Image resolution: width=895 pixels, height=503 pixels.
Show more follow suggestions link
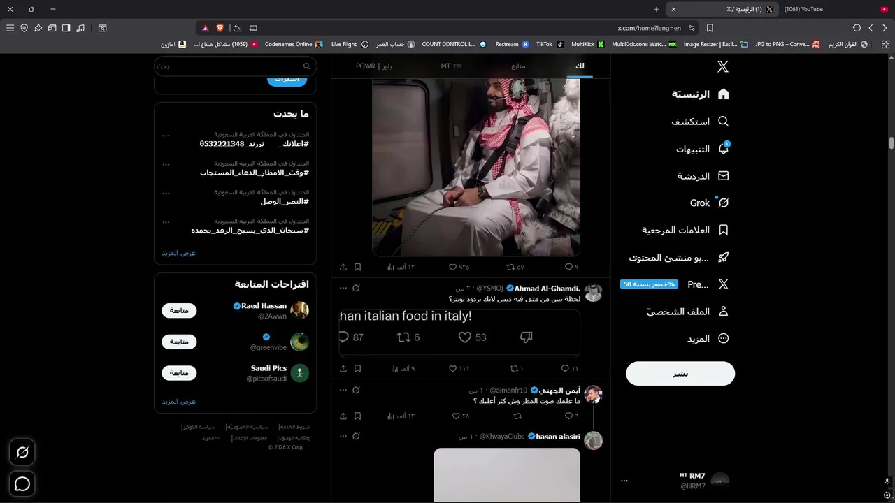(x=179, y=402)
